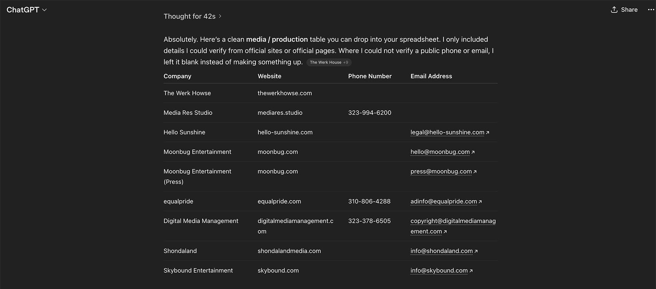Click the arrow icon beside info@skybound.com
Image resolution: width=656 pixels, height=289 pixels.
[x=471, y=271]
